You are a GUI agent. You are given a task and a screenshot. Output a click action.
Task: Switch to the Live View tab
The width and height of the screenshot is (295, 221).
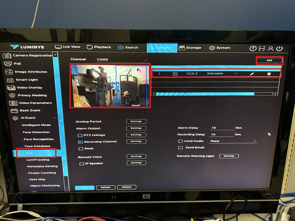click(67, 47)
